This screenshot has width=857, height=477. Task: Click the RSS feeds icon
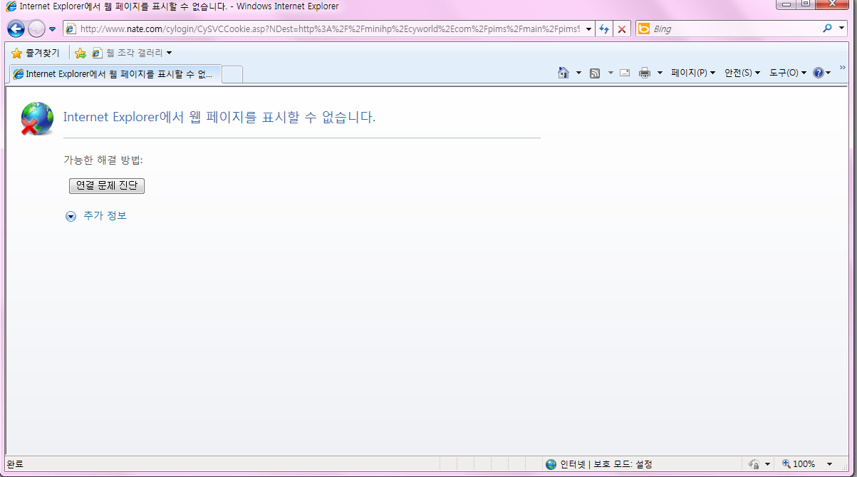pos(595,73)
